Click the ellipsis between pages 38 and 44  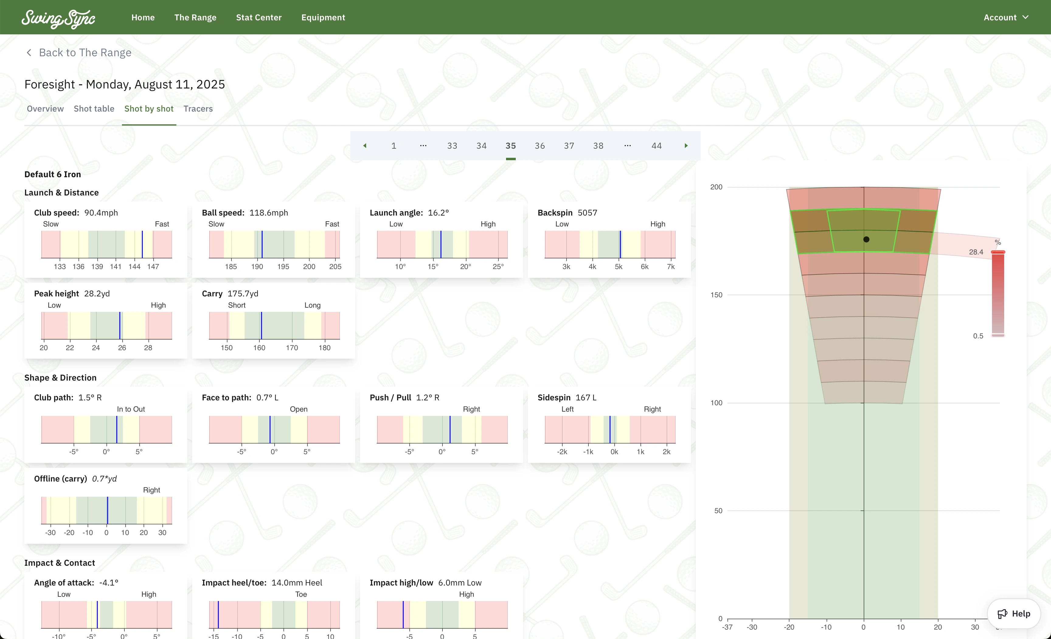point(627,145)
